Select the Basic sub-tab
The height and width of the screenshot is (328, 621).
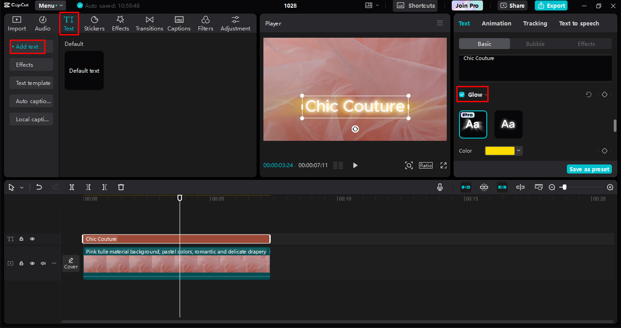484,44
